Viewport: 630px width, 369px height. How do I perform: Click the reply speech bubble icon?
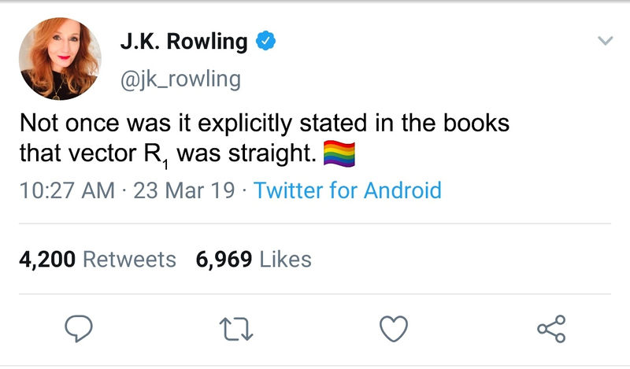[x=78, y=329]
